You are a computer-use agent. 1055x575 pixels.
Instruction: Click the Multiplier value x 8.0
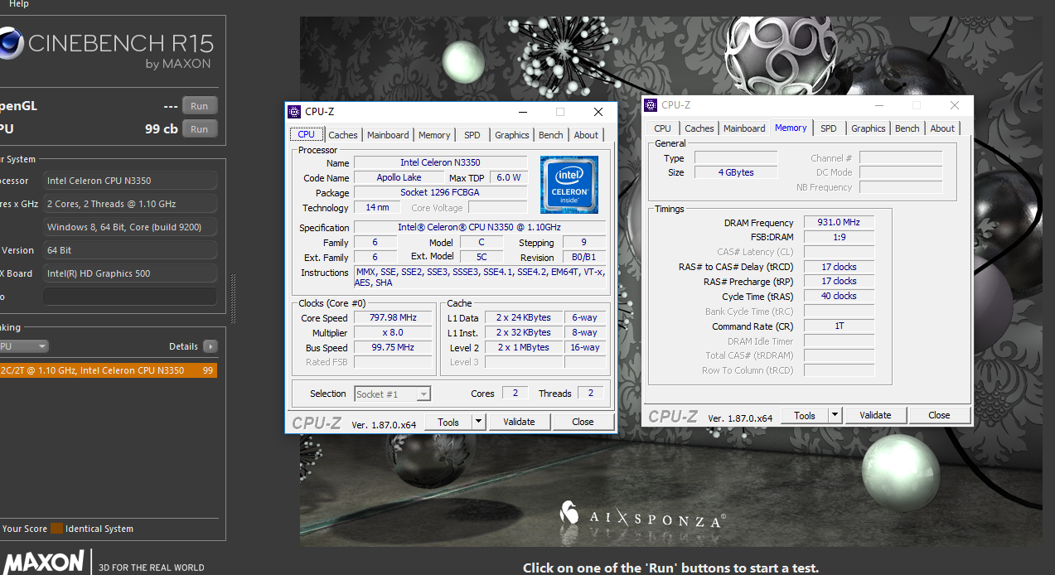point(393,333)
